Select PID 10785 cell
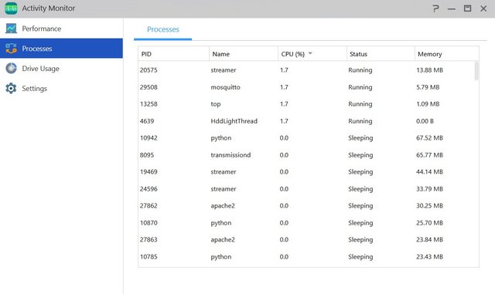This screenshot has height=294, width=495. (x=148, y=256)
